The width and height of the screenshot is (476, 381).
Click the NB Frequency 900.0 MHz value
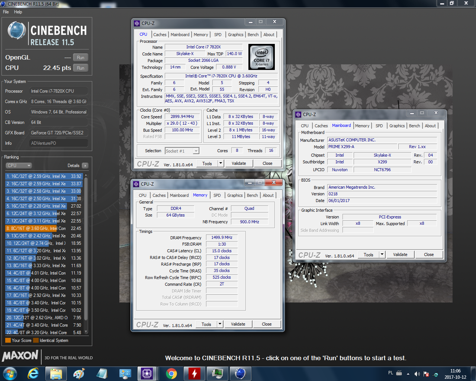click(250, 222)
